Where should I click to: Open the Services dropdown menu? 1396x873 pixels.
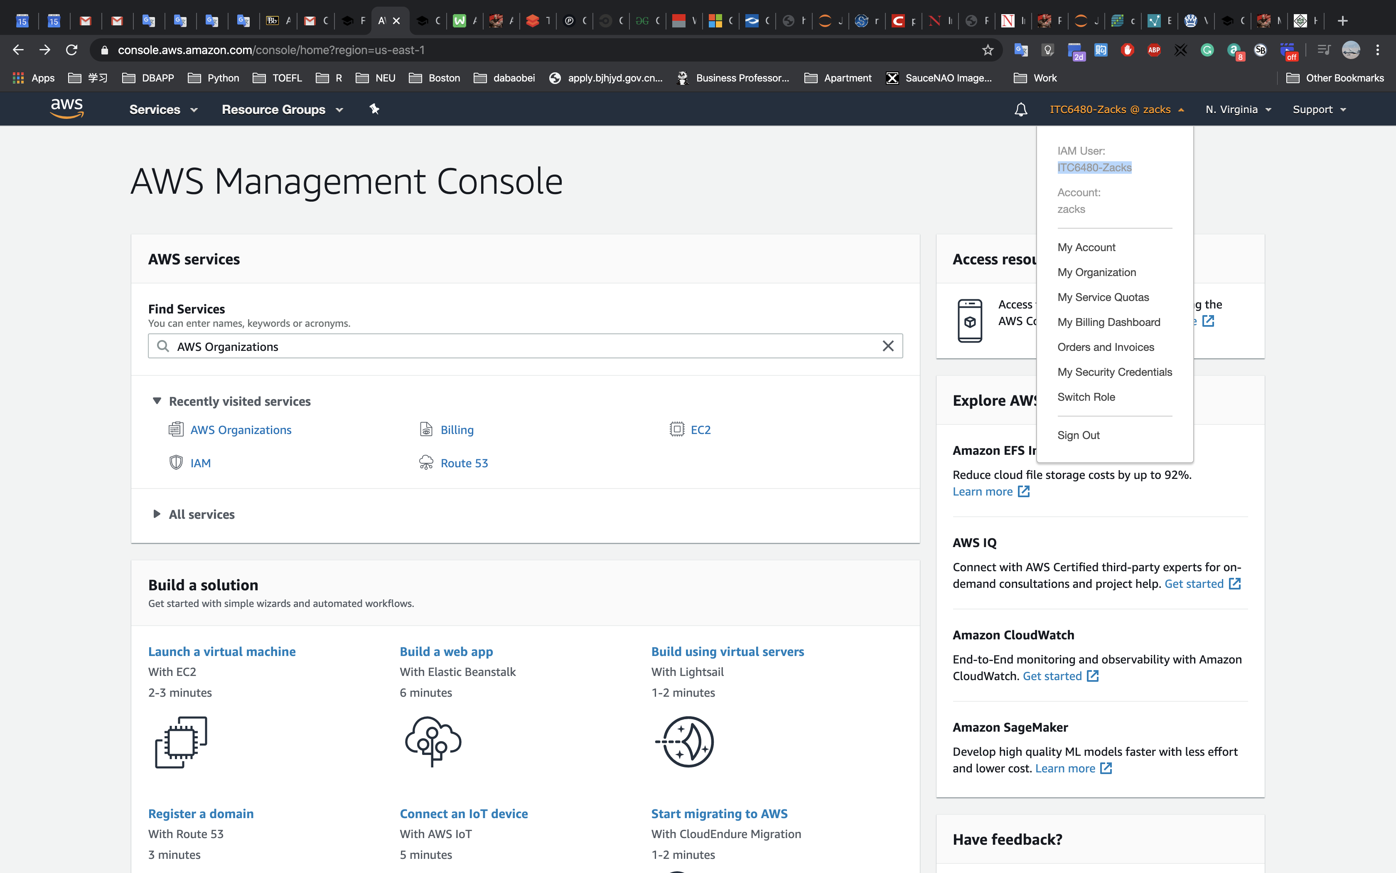pos(163,110)
